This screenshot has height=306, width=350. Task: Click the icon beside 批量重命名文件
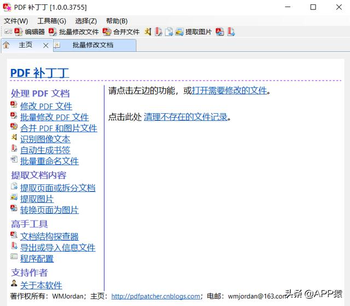pos(14,159)
